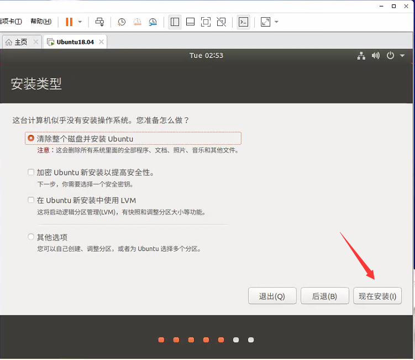Click the Ubuntu power icon
Viewport: 415px width, 360px height.
(390, 56)
